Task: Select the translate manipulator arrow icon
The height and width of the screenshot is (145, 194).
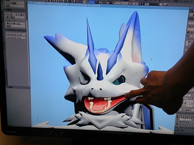Action: click(91, 2)
